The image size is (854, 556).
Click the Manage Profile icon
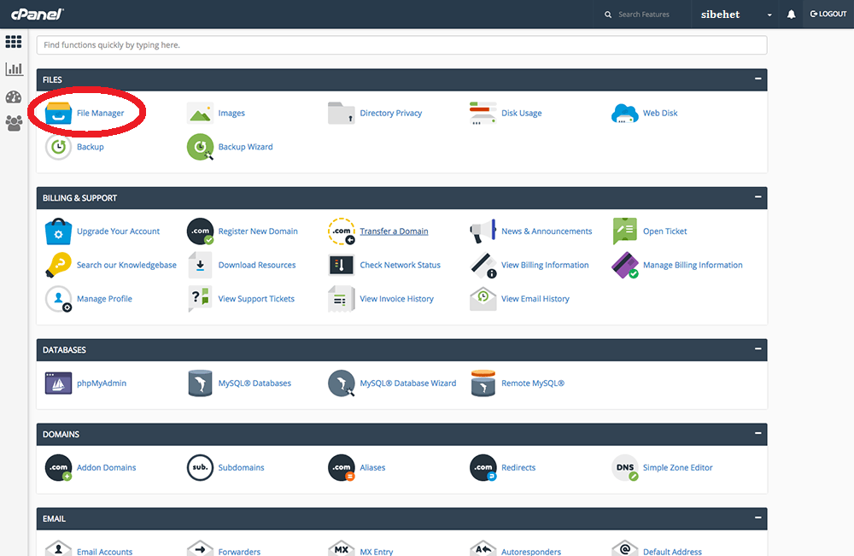58,299
